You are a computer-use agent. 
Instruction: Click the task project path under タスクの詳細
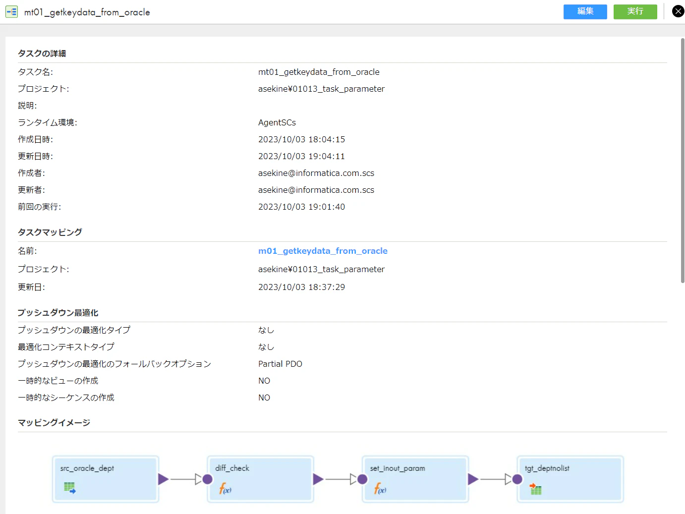tap(321, 89)
